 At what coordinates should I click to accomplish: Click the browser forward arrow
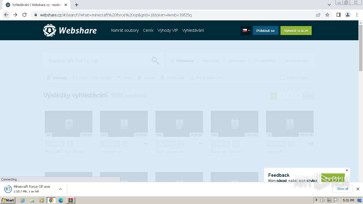pos(15,15)
